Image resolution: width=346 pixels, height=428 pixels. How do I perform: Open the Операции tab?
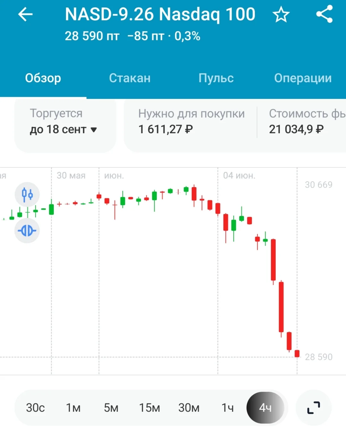[x=303, y=78]
